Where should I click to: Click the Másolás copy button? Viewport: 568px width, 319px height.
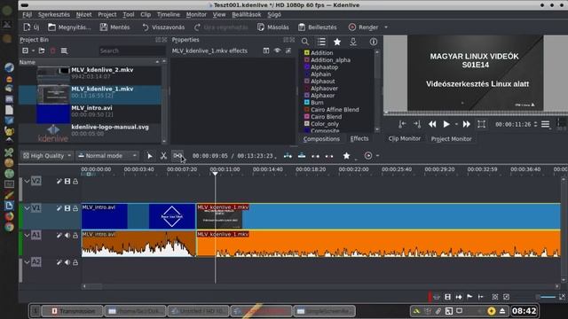273,27
